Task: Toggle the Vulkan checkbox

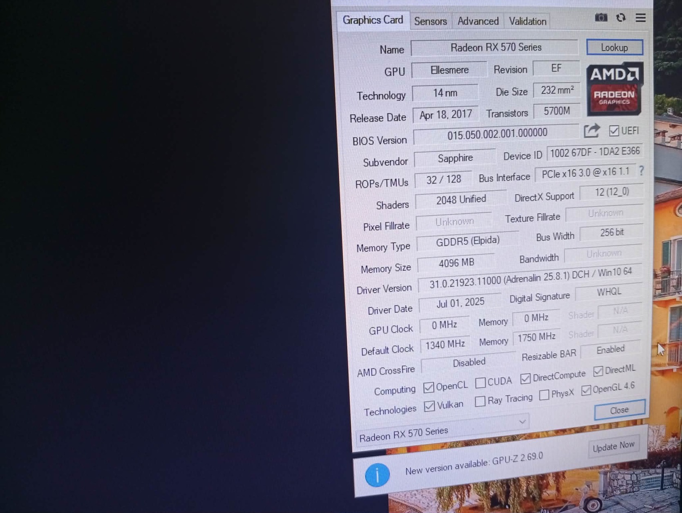Action: coord(429,406)
